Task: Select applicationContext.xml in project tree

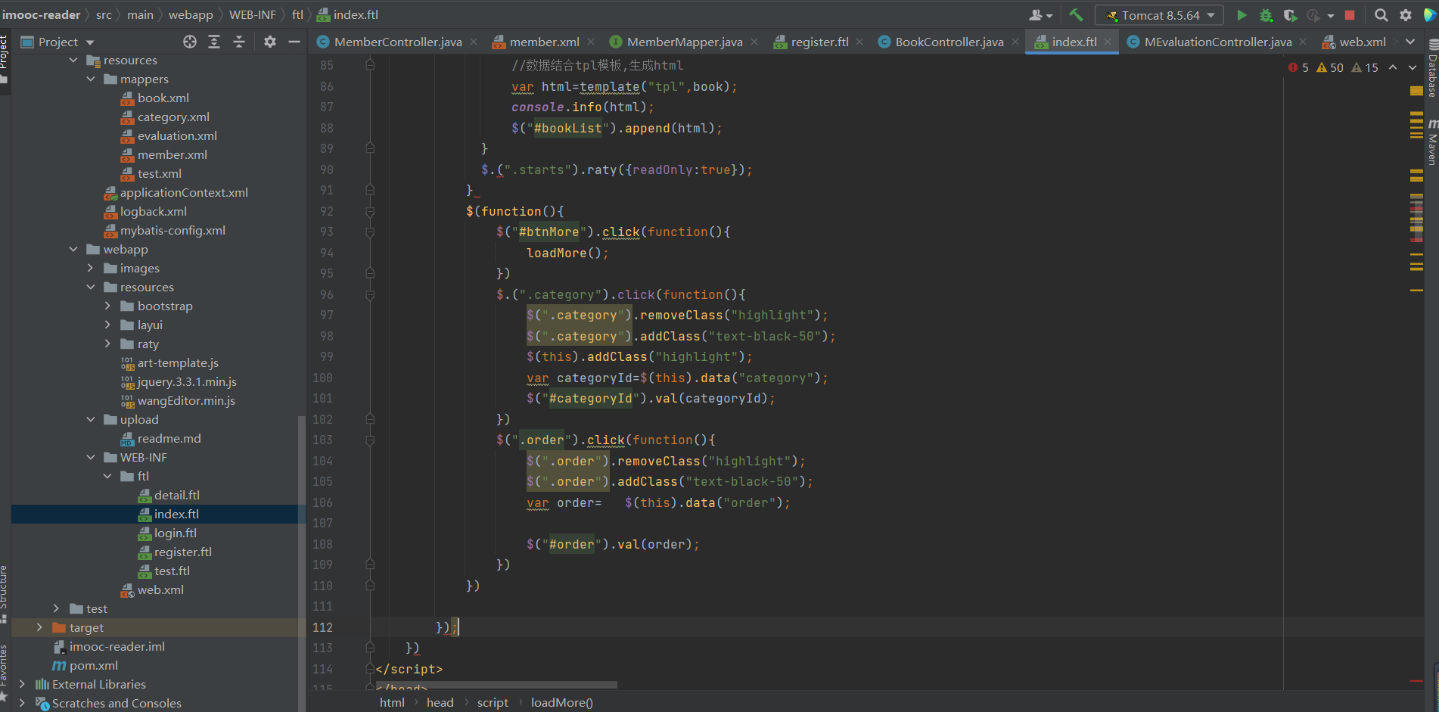Action: pos(184,192)
